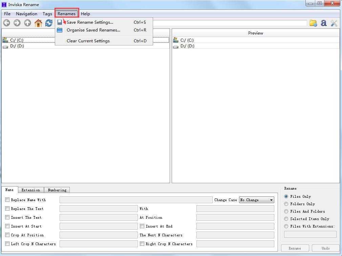
Task: Click the C: drive icon in left pane
Action: 5,40
